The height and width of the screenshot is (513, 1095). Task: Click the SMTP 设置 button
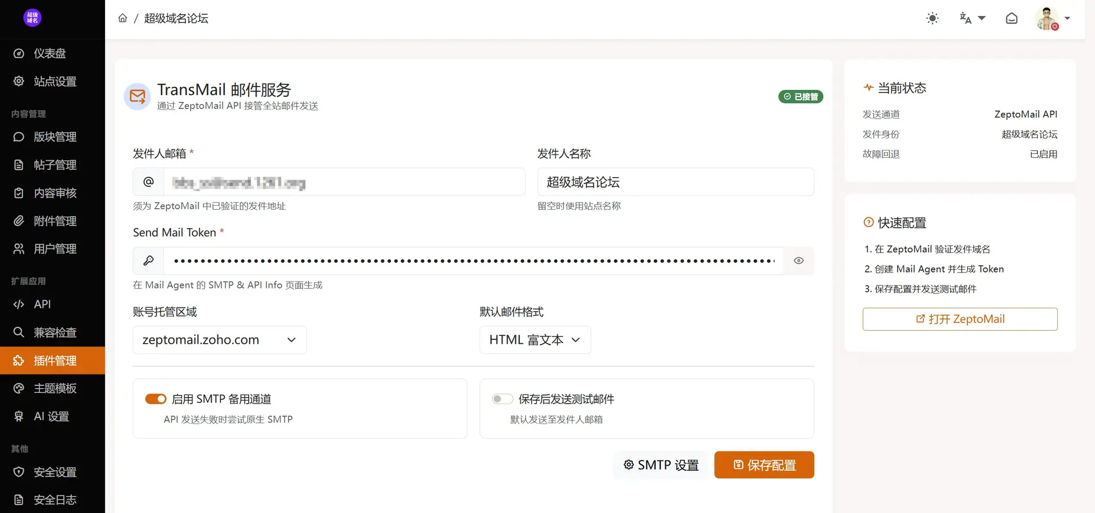point(661,465)
